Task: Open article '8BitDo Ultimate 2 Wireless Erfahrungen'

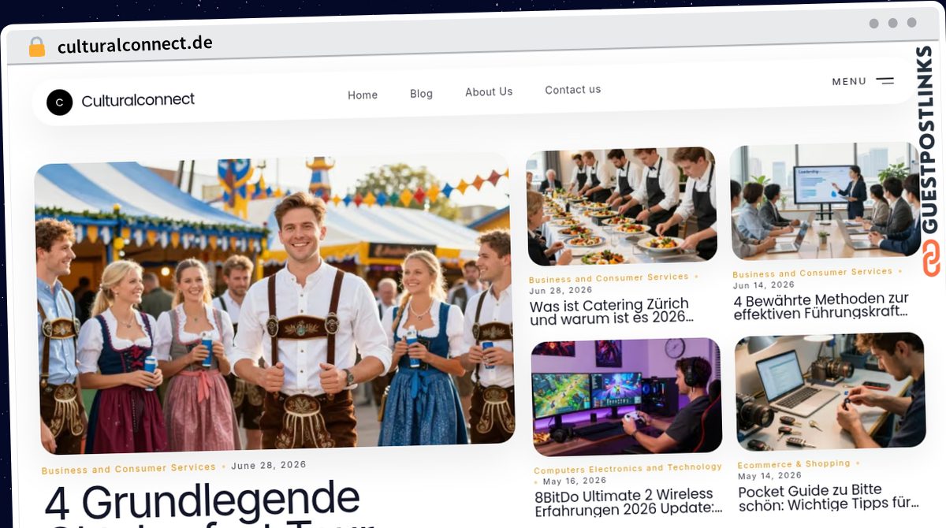Action: pyautogui.click(x=628, y=502)
